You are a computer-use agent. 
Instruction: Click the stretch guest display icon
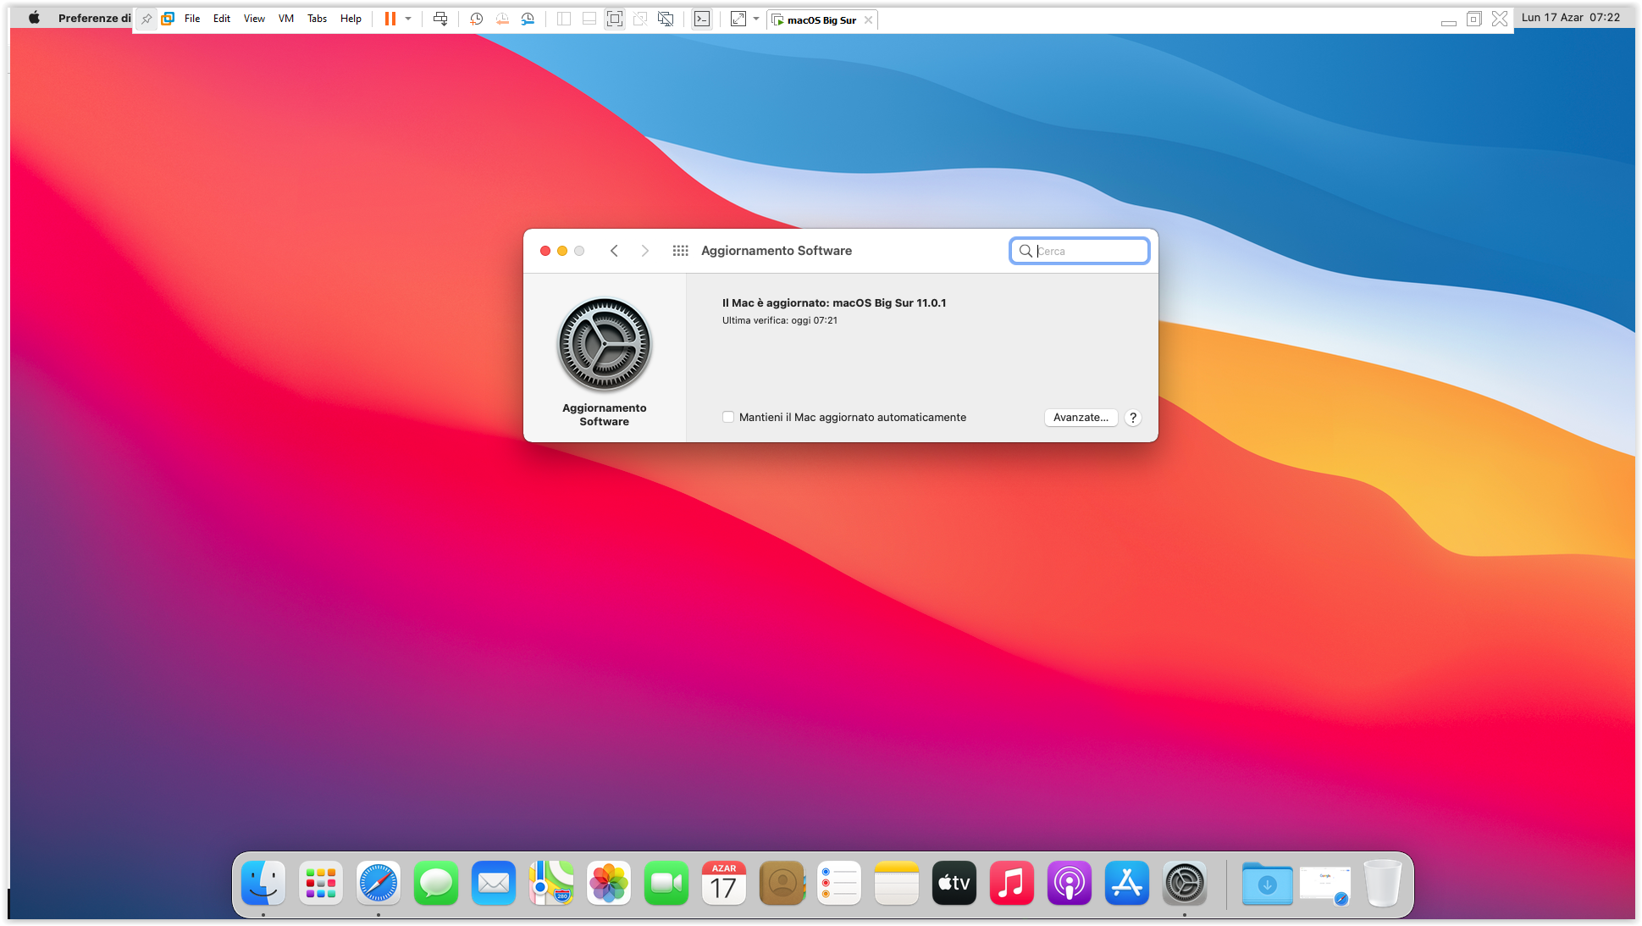pos(738,19)
